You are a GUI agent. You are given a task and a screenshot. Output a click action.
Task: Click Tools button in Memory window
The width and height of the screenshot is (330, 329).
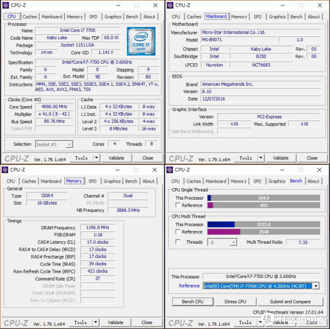pos(81,322)
